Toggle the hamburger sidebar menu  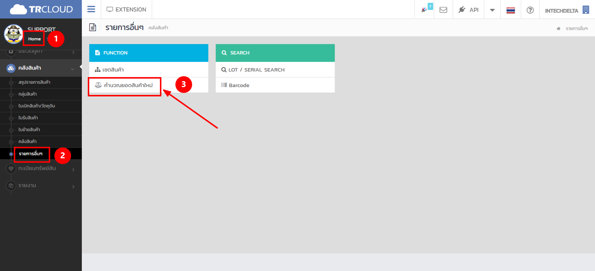tap(91, 9)
